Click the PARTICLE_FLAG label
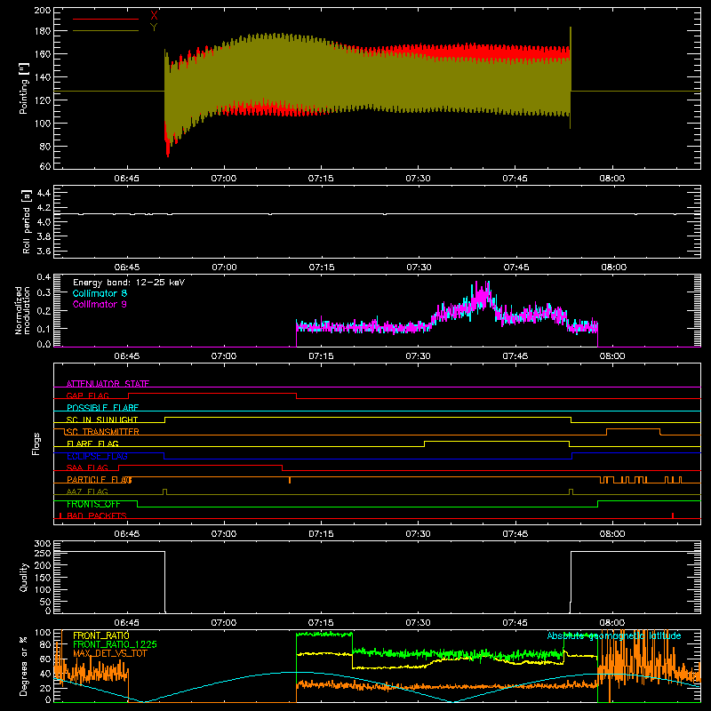 pyautogui.click(x=100, y=479)
